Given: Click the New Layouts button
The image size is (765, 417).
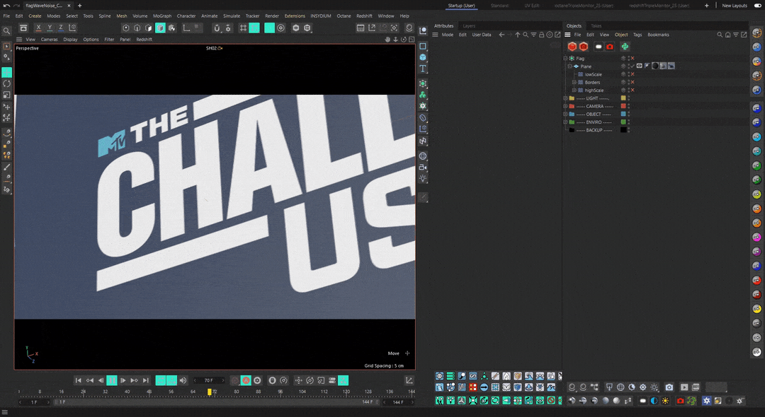Looking at the screenshot, I should pos(735,6).
